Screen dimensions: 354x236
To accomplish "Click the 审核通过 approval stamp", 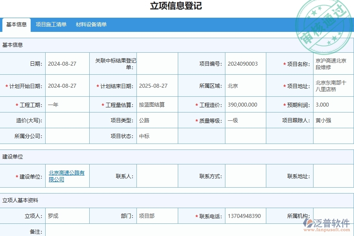I will [x=324, y=20].
